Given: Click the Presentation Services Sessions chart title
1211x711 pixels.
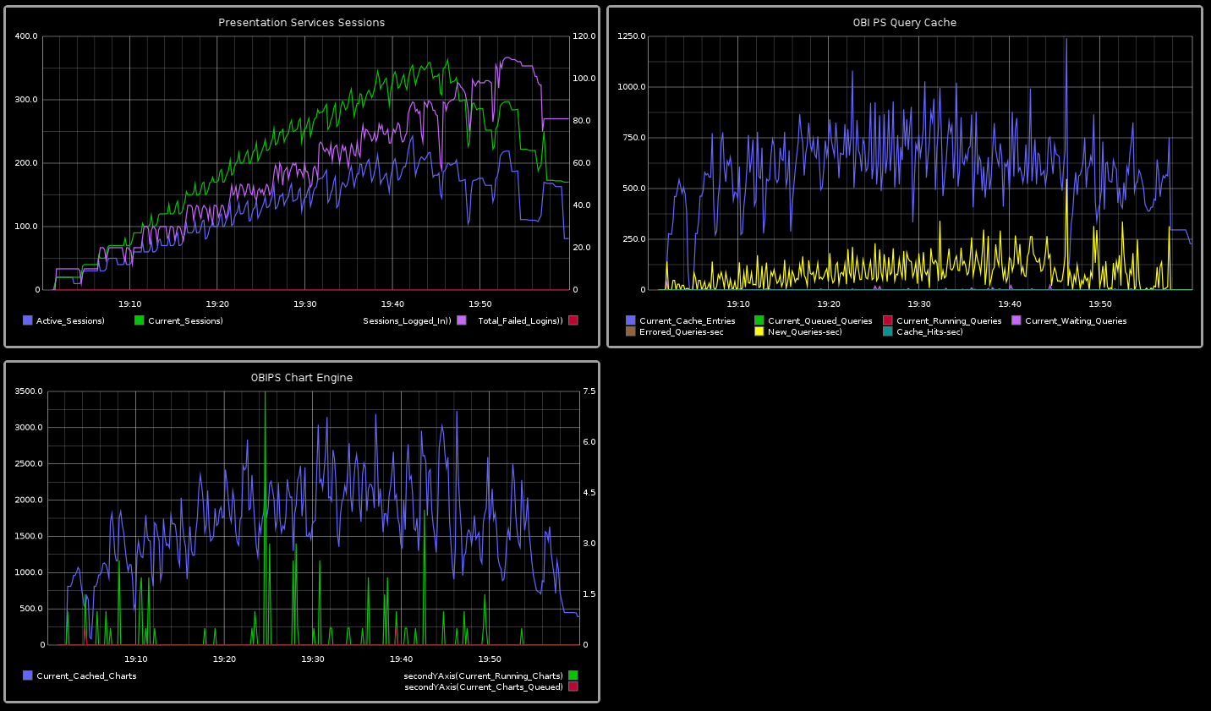Looking at the screenshot, I should click(x=302, y=23).
